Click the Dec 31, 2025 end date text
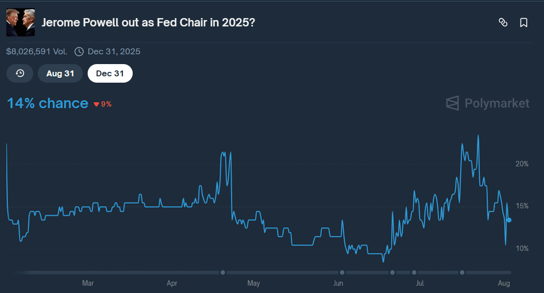Viewport: 544px width, 293px height. [114, 51]
